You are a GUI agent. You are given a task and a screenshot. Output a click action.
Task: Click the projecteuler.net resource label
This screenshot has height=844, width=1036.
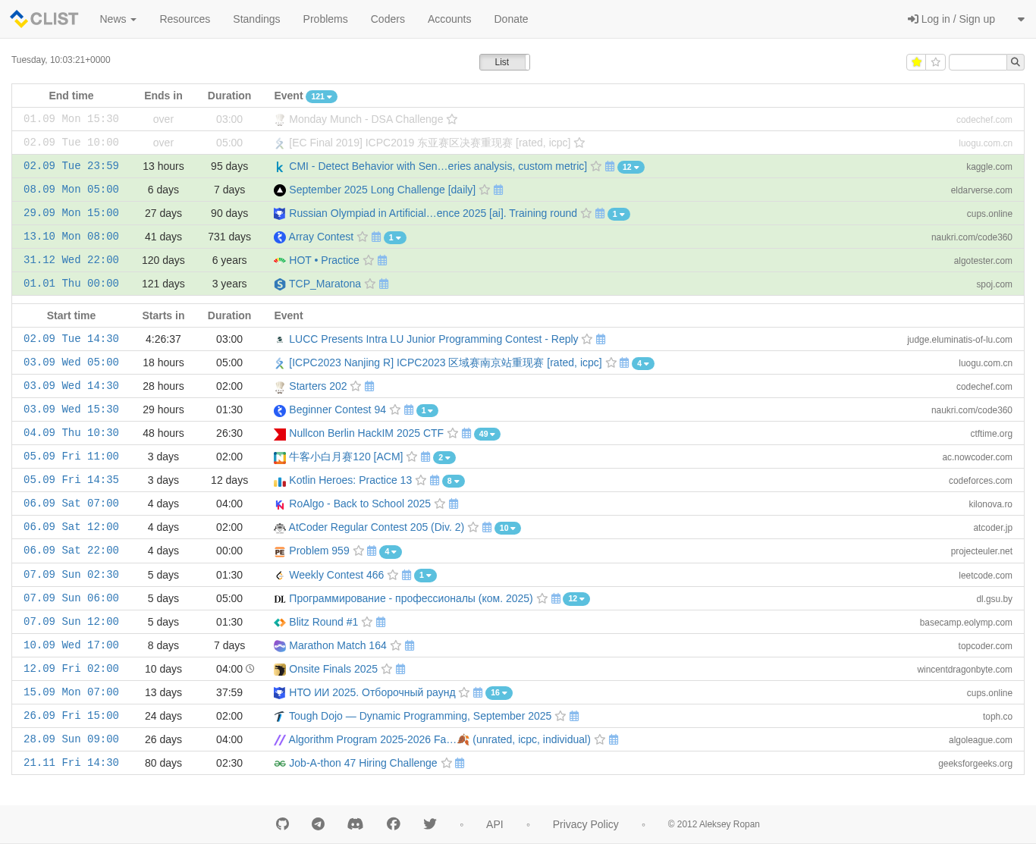[x=981, y=551]
